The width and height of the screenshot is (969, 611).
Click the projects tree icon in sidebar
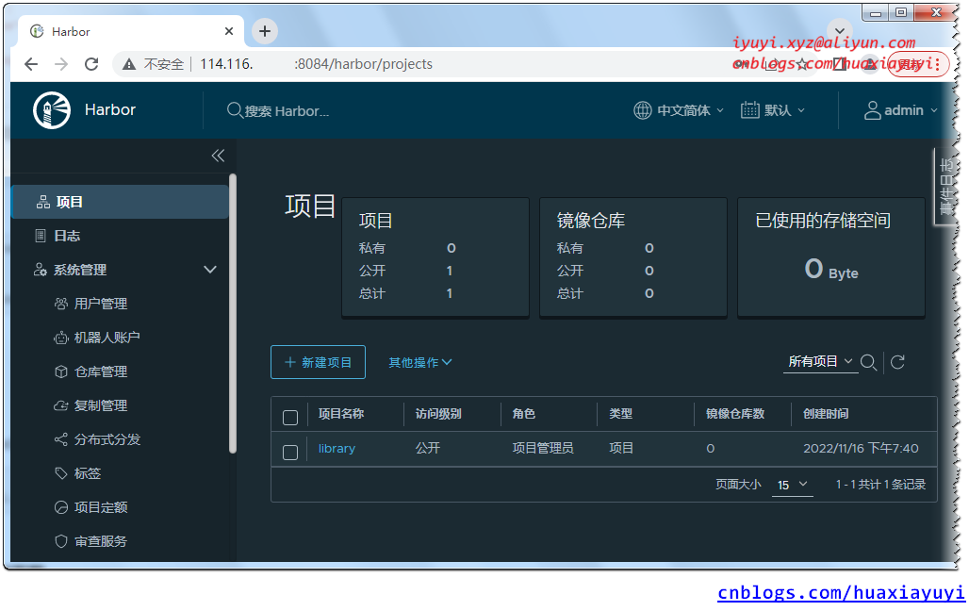pyautogui.click(x=43, y=202)
